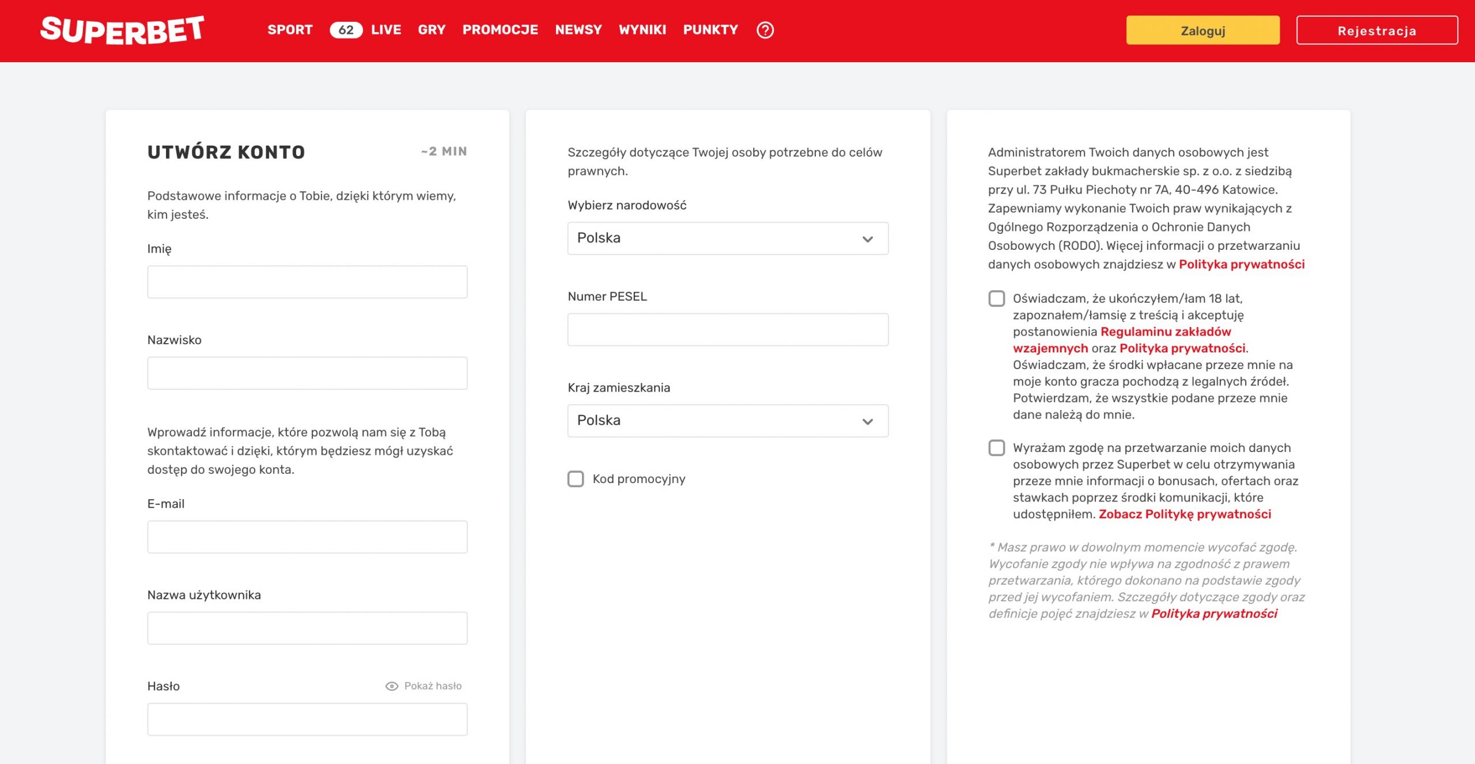Click the Rejestracja button
This screenshot has width=1475, height=764.
[x=1376, y=31]
